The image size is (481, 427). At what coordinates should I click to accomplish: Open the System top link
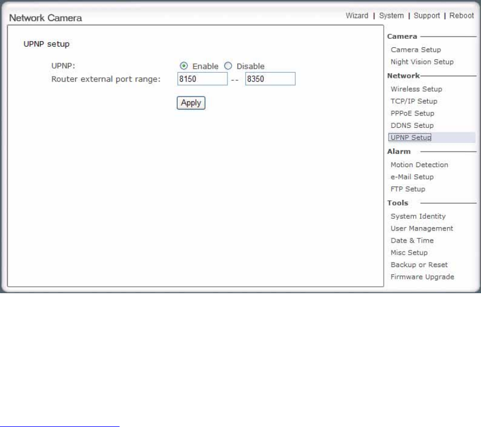pos(391,16)
